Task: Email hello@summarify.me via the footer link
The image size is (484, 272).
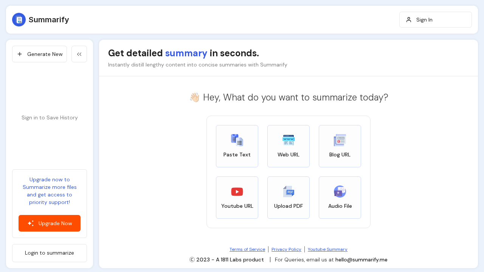Action: tap(361, 260)
